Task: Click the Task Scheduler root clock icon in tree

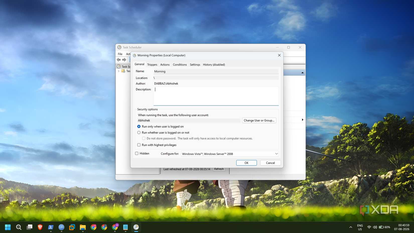Action: click(x=119, y=67)
